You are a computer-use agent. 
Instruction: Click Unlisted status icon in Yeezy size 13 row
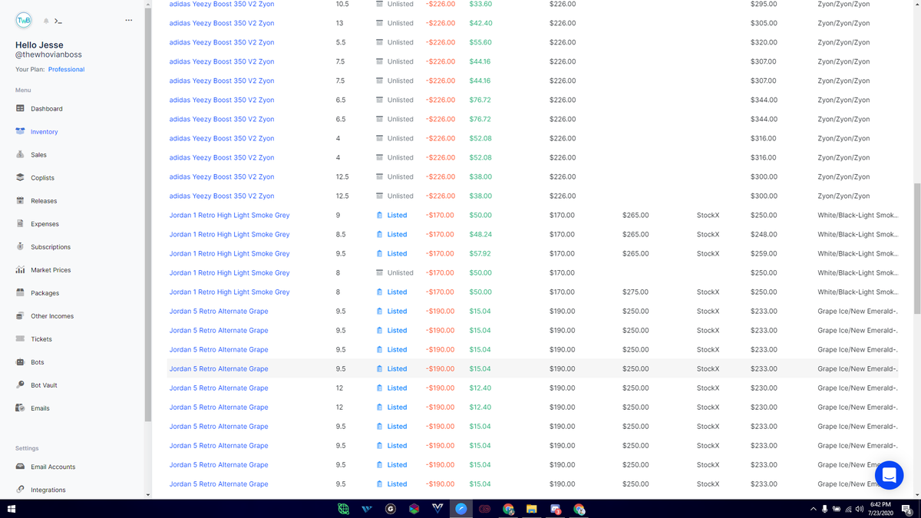(x=380, y=23)
